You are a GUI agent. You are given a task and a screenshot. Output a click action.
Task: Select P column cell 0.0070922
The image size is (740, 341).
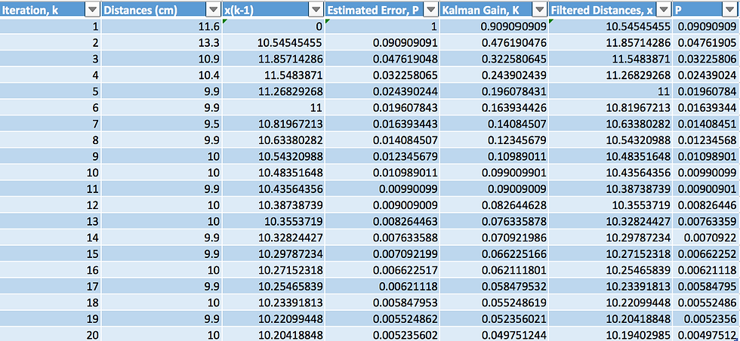coord(707,238)
